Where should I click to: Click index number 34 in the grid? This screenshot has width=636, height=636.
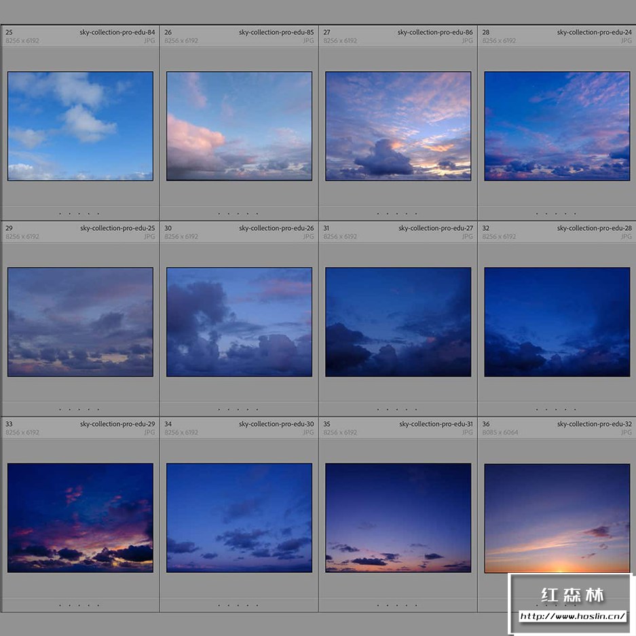[x=168, y=424]
